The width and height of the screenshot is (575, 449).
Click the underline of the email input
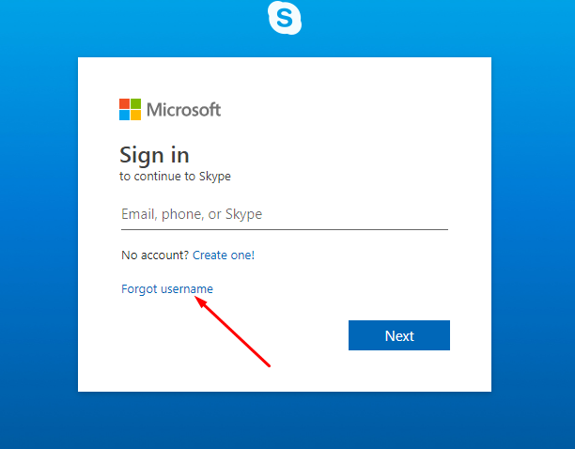click(285, 229)
